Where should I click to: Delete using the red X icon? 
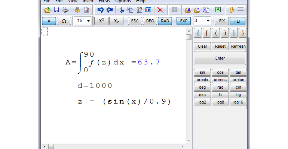coord(160,10)
